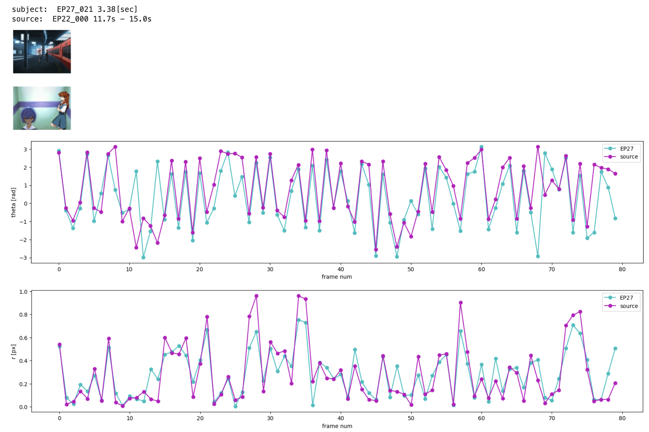Click the 'theta [rad]' y-axis label
This screenshot has height=432, width=649.
click(13, 203)
